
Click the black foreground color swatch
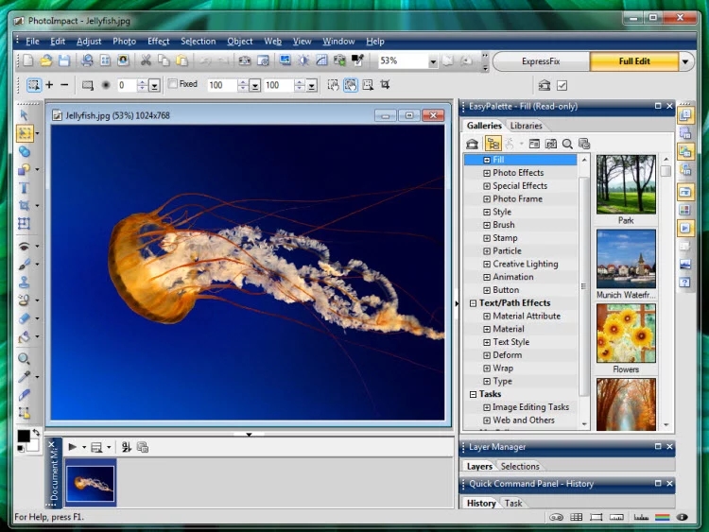[x=24, y=437]
